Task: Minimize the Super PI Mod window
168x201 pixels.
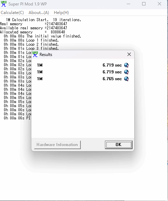Action: coord(128,4)
